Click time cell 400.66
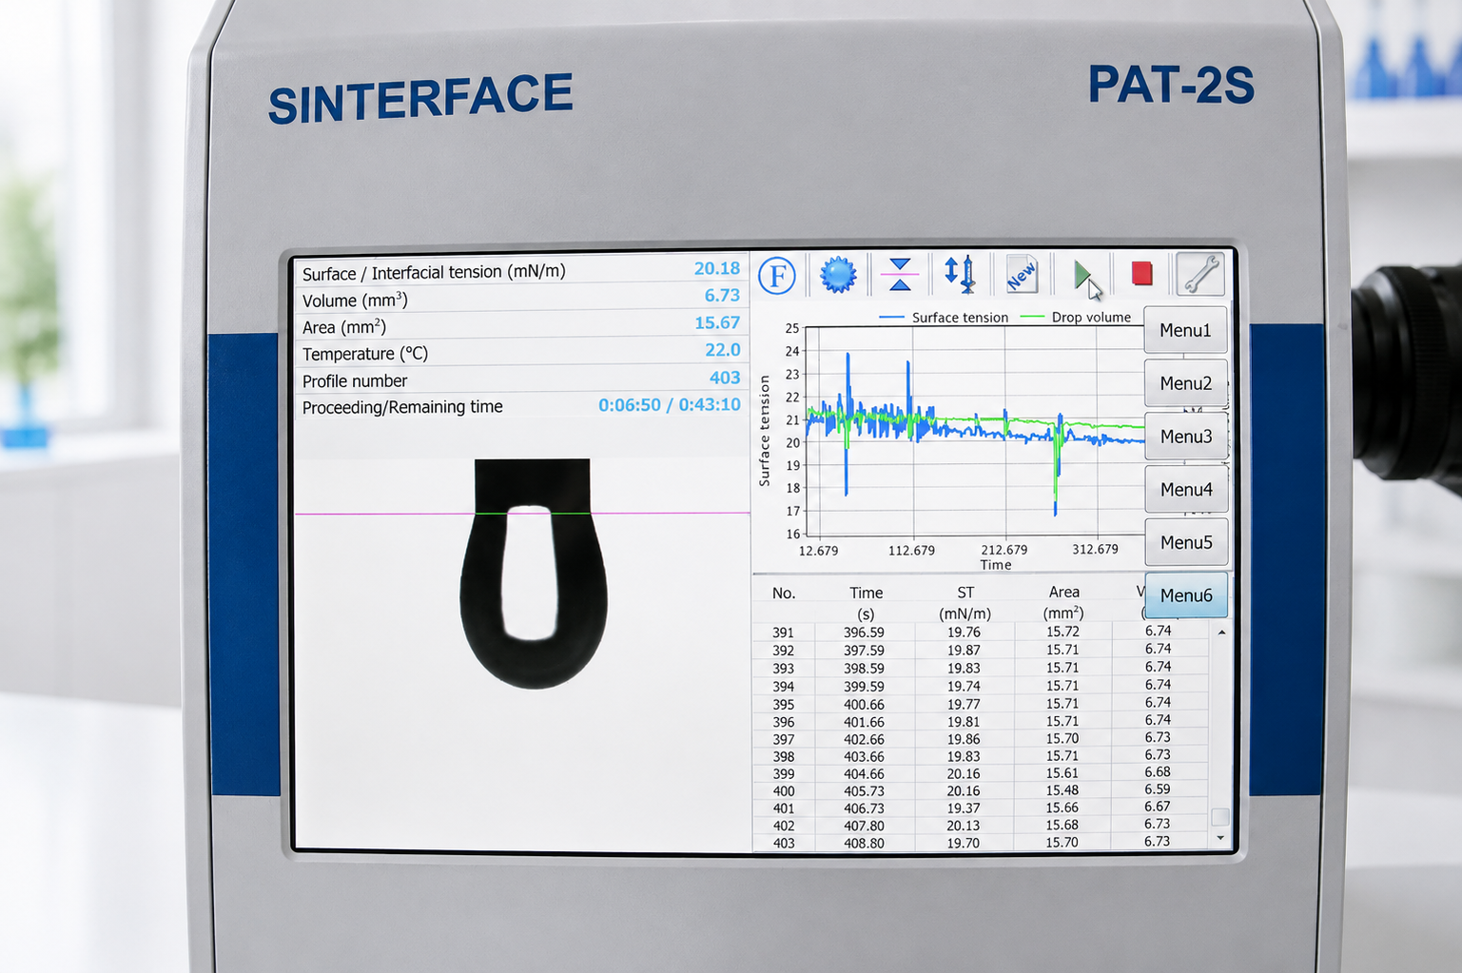The width and height of the screenshot is (1462, 973). click(x=864, y=705)
